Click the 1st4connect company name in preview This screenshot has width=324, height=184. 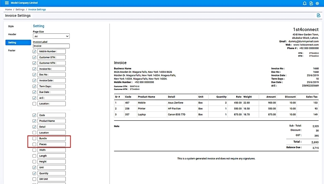pyautogui.click(x=306, y=29)
